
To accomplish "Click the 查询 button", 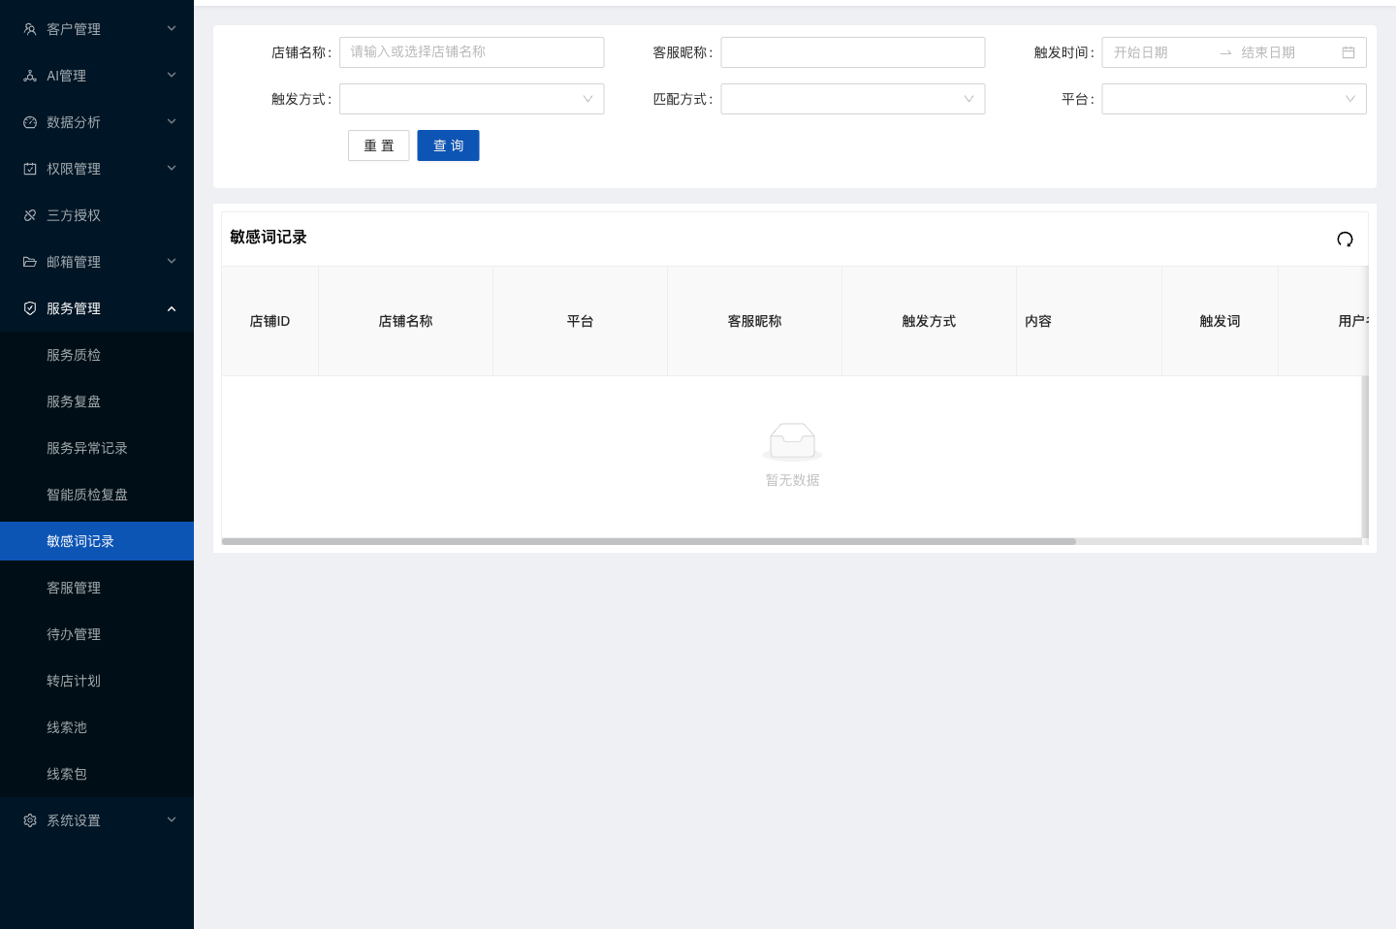I will click(448, 145).
